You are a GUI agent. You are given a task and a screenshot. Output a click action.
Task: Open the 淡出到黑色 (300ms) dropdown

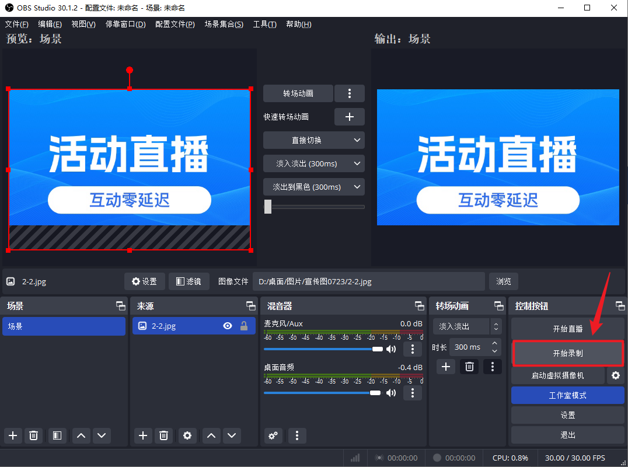pyautogui.click(x=314, y=187)
